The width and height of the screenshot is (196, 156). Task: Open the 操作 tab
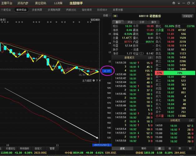(154, 22)
